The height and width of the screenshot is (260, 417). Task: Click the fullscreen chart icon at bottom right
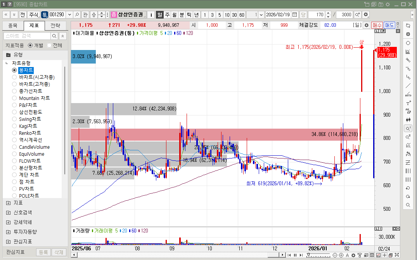pyautogui.click(x=397, y=255)
